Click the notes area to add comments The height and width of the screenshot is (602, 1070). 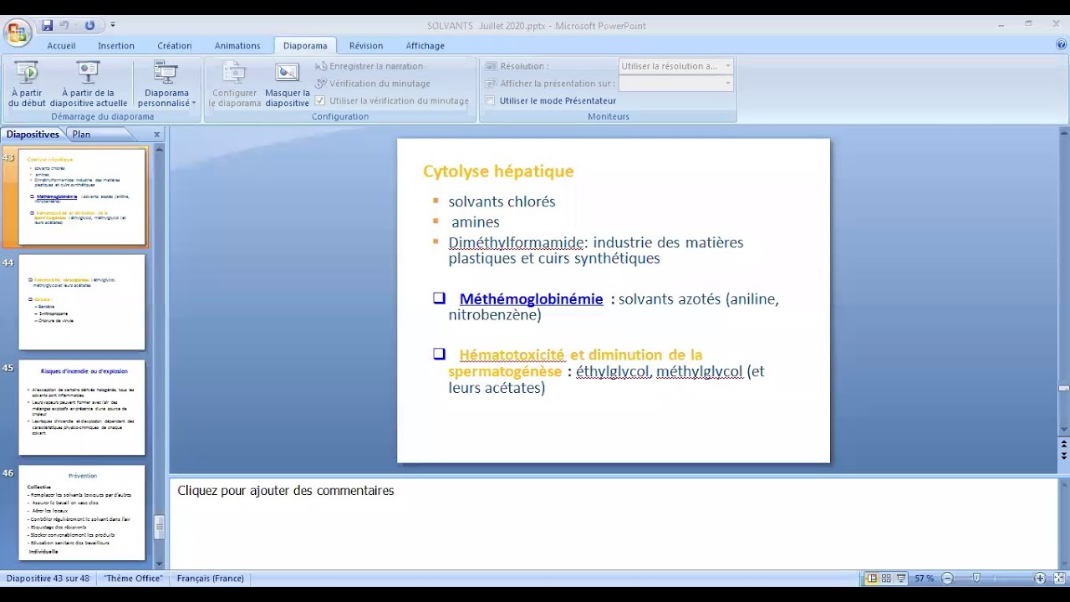tap(613, 523)
